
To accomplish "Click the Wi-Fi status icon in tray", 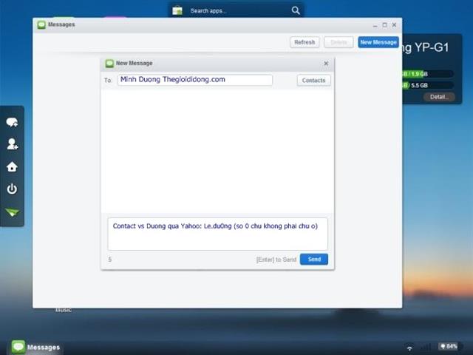I will (x=409, y=347).
